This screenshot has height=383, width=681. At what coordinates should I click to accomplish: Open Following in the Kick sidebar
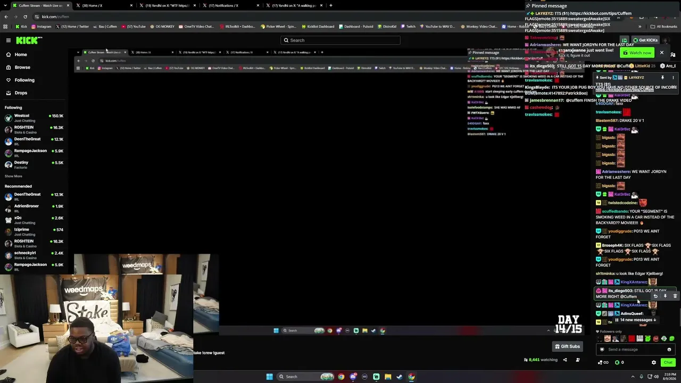pos(24,80)
